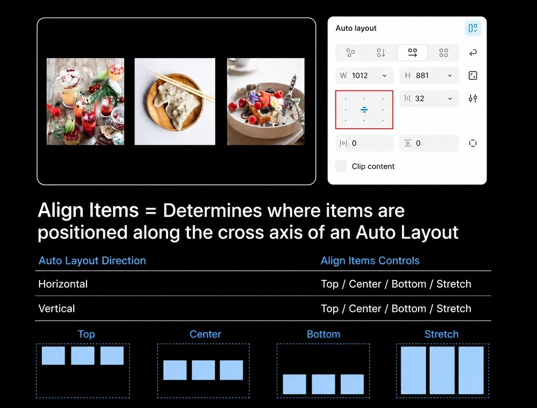
Task: Click the resize-to-fit icon beside the height field
Action: pos(473,76)
